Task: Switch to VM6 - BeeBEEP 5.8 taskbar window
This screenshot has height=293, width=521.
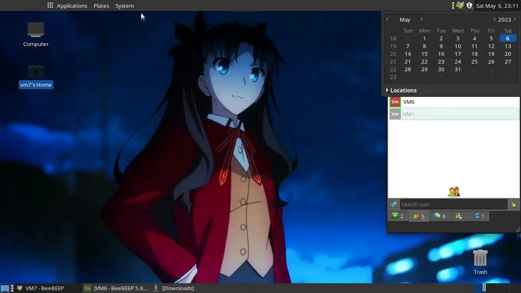Action: pos(116,288)
